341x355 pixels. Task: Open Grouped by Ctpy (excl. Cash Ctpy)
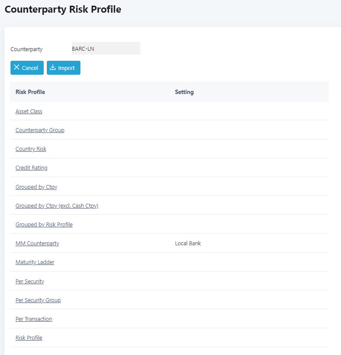pyautogui.click(x=57, y=205)
